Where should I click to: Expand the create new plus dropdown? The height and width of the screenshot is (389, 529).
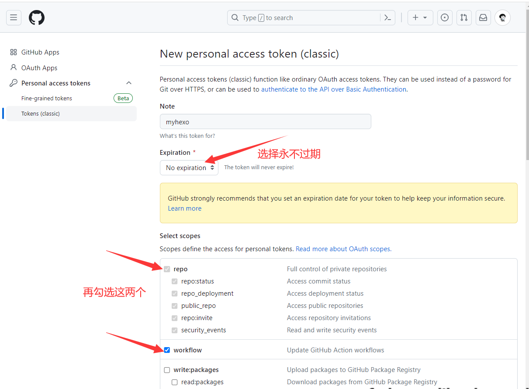[420, 17]
